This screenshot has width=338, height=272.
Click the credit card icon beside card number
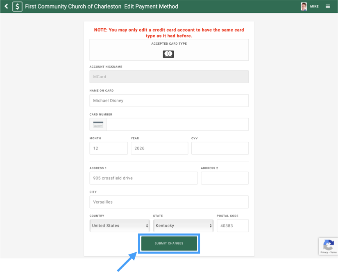tap(98, 125)
